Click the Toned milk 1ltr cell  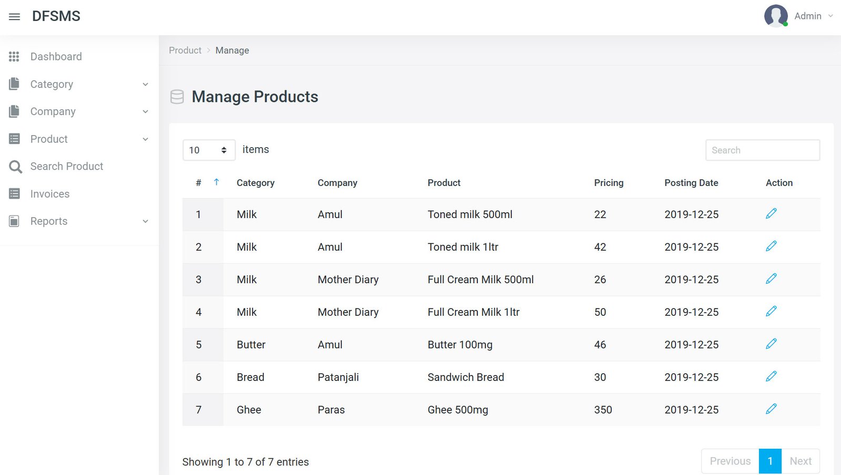pos(463,247)
